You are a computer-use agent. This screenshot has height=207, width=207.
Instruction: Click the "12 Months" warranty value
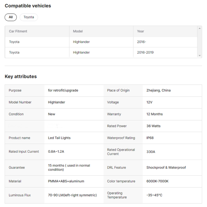point(155,114)
